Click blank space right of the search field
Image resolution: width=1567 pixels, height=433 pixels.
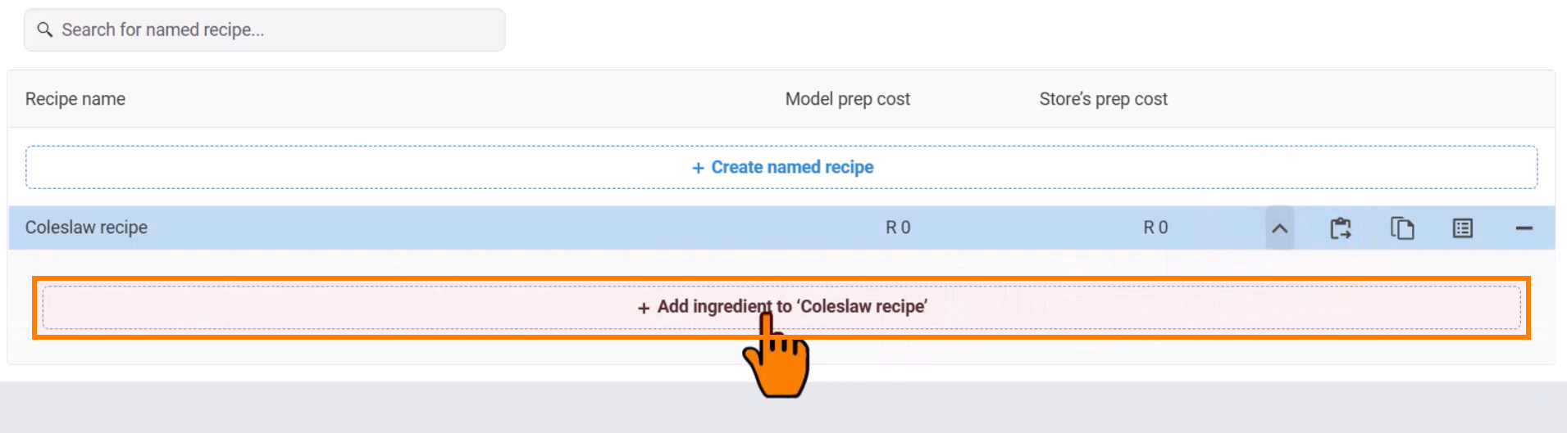pos(984,30)
